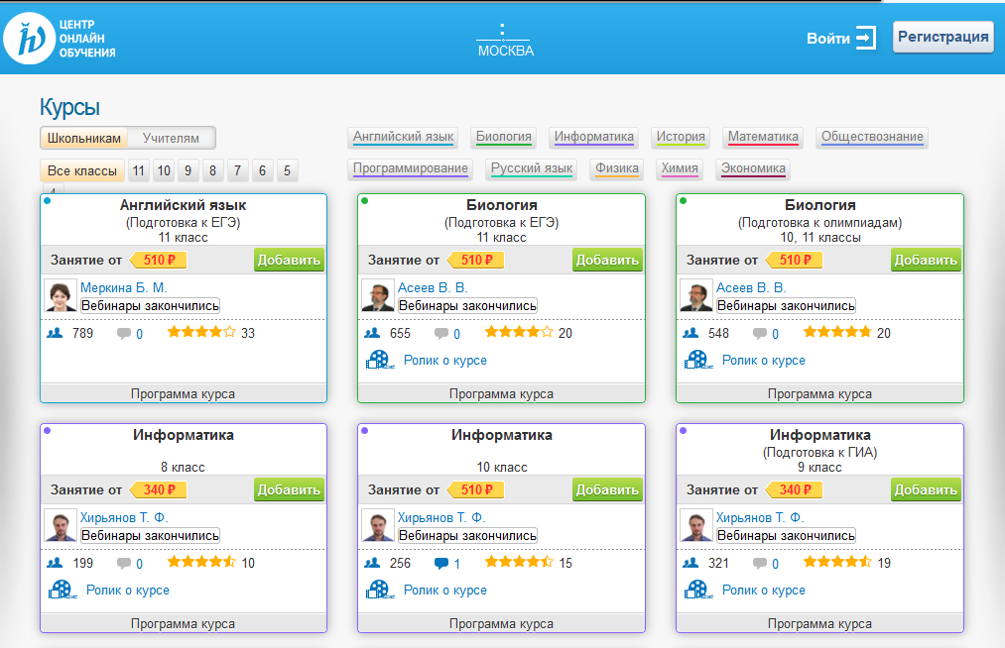Select Химия subject tag
Viewport: 1005px width, 648px height.
(680, 169)
